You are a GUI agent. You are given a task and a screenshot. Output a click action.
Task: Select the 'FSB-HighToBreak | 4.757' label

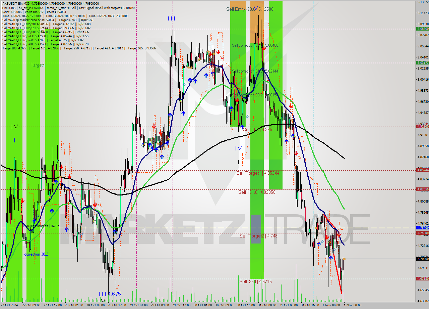click(x=41, y=226)
